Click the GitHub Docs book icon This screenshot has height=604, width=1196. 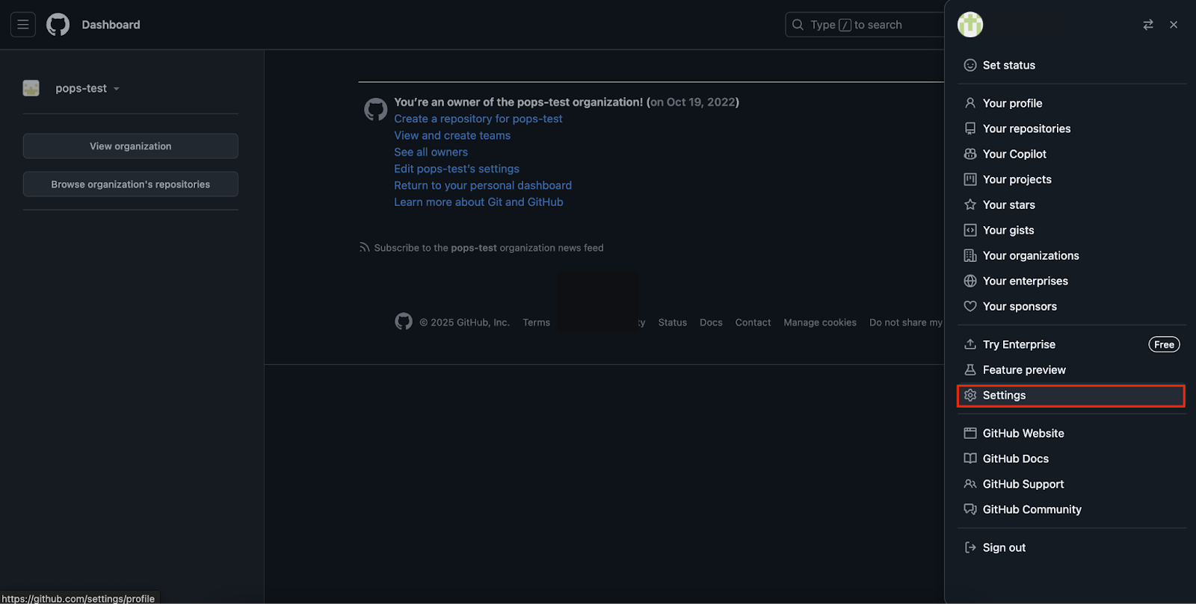tap(970, 458)
